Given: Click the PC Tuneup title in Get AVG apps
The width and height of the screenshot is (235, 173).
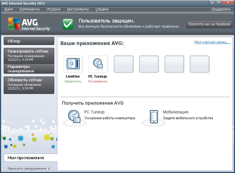Looking at the screenshot, I should [94, 112].
